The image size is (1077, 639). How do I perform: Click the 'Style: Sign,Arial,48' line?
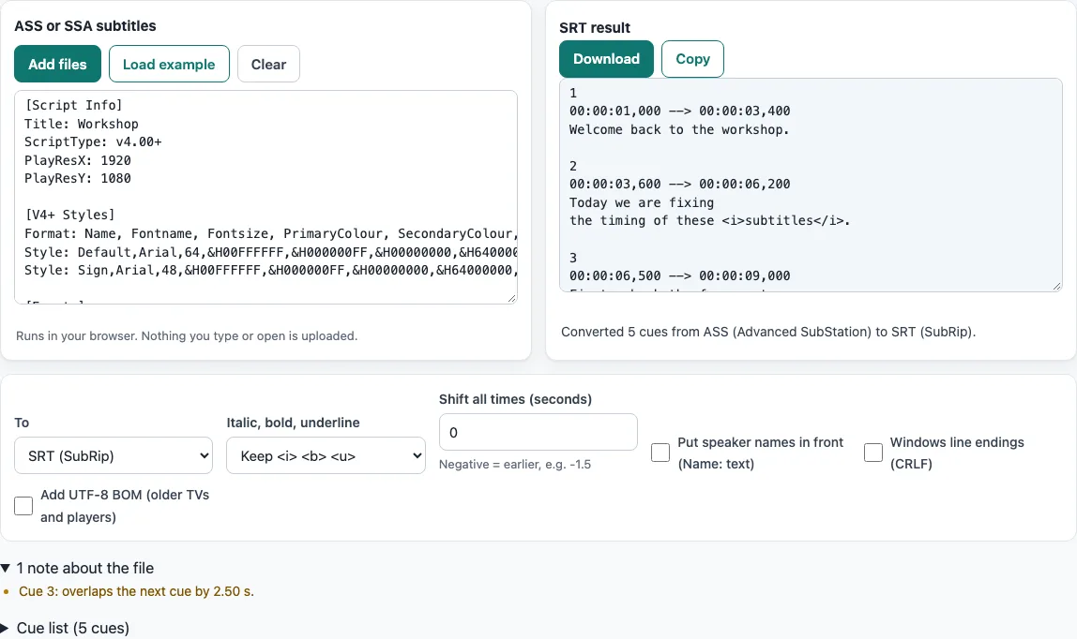[270, 270]
